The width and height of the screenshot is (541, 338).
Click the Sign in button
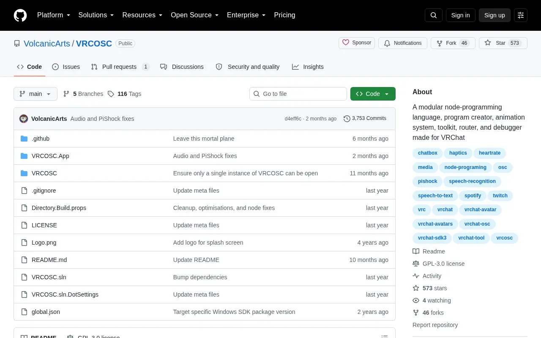pyautogui.click(x=461, y=15)
